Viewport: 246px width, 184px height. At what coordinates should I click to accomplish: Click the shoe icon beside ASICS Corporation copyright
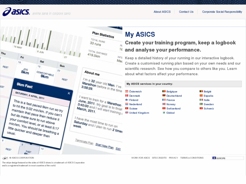(x=5, y=158)
